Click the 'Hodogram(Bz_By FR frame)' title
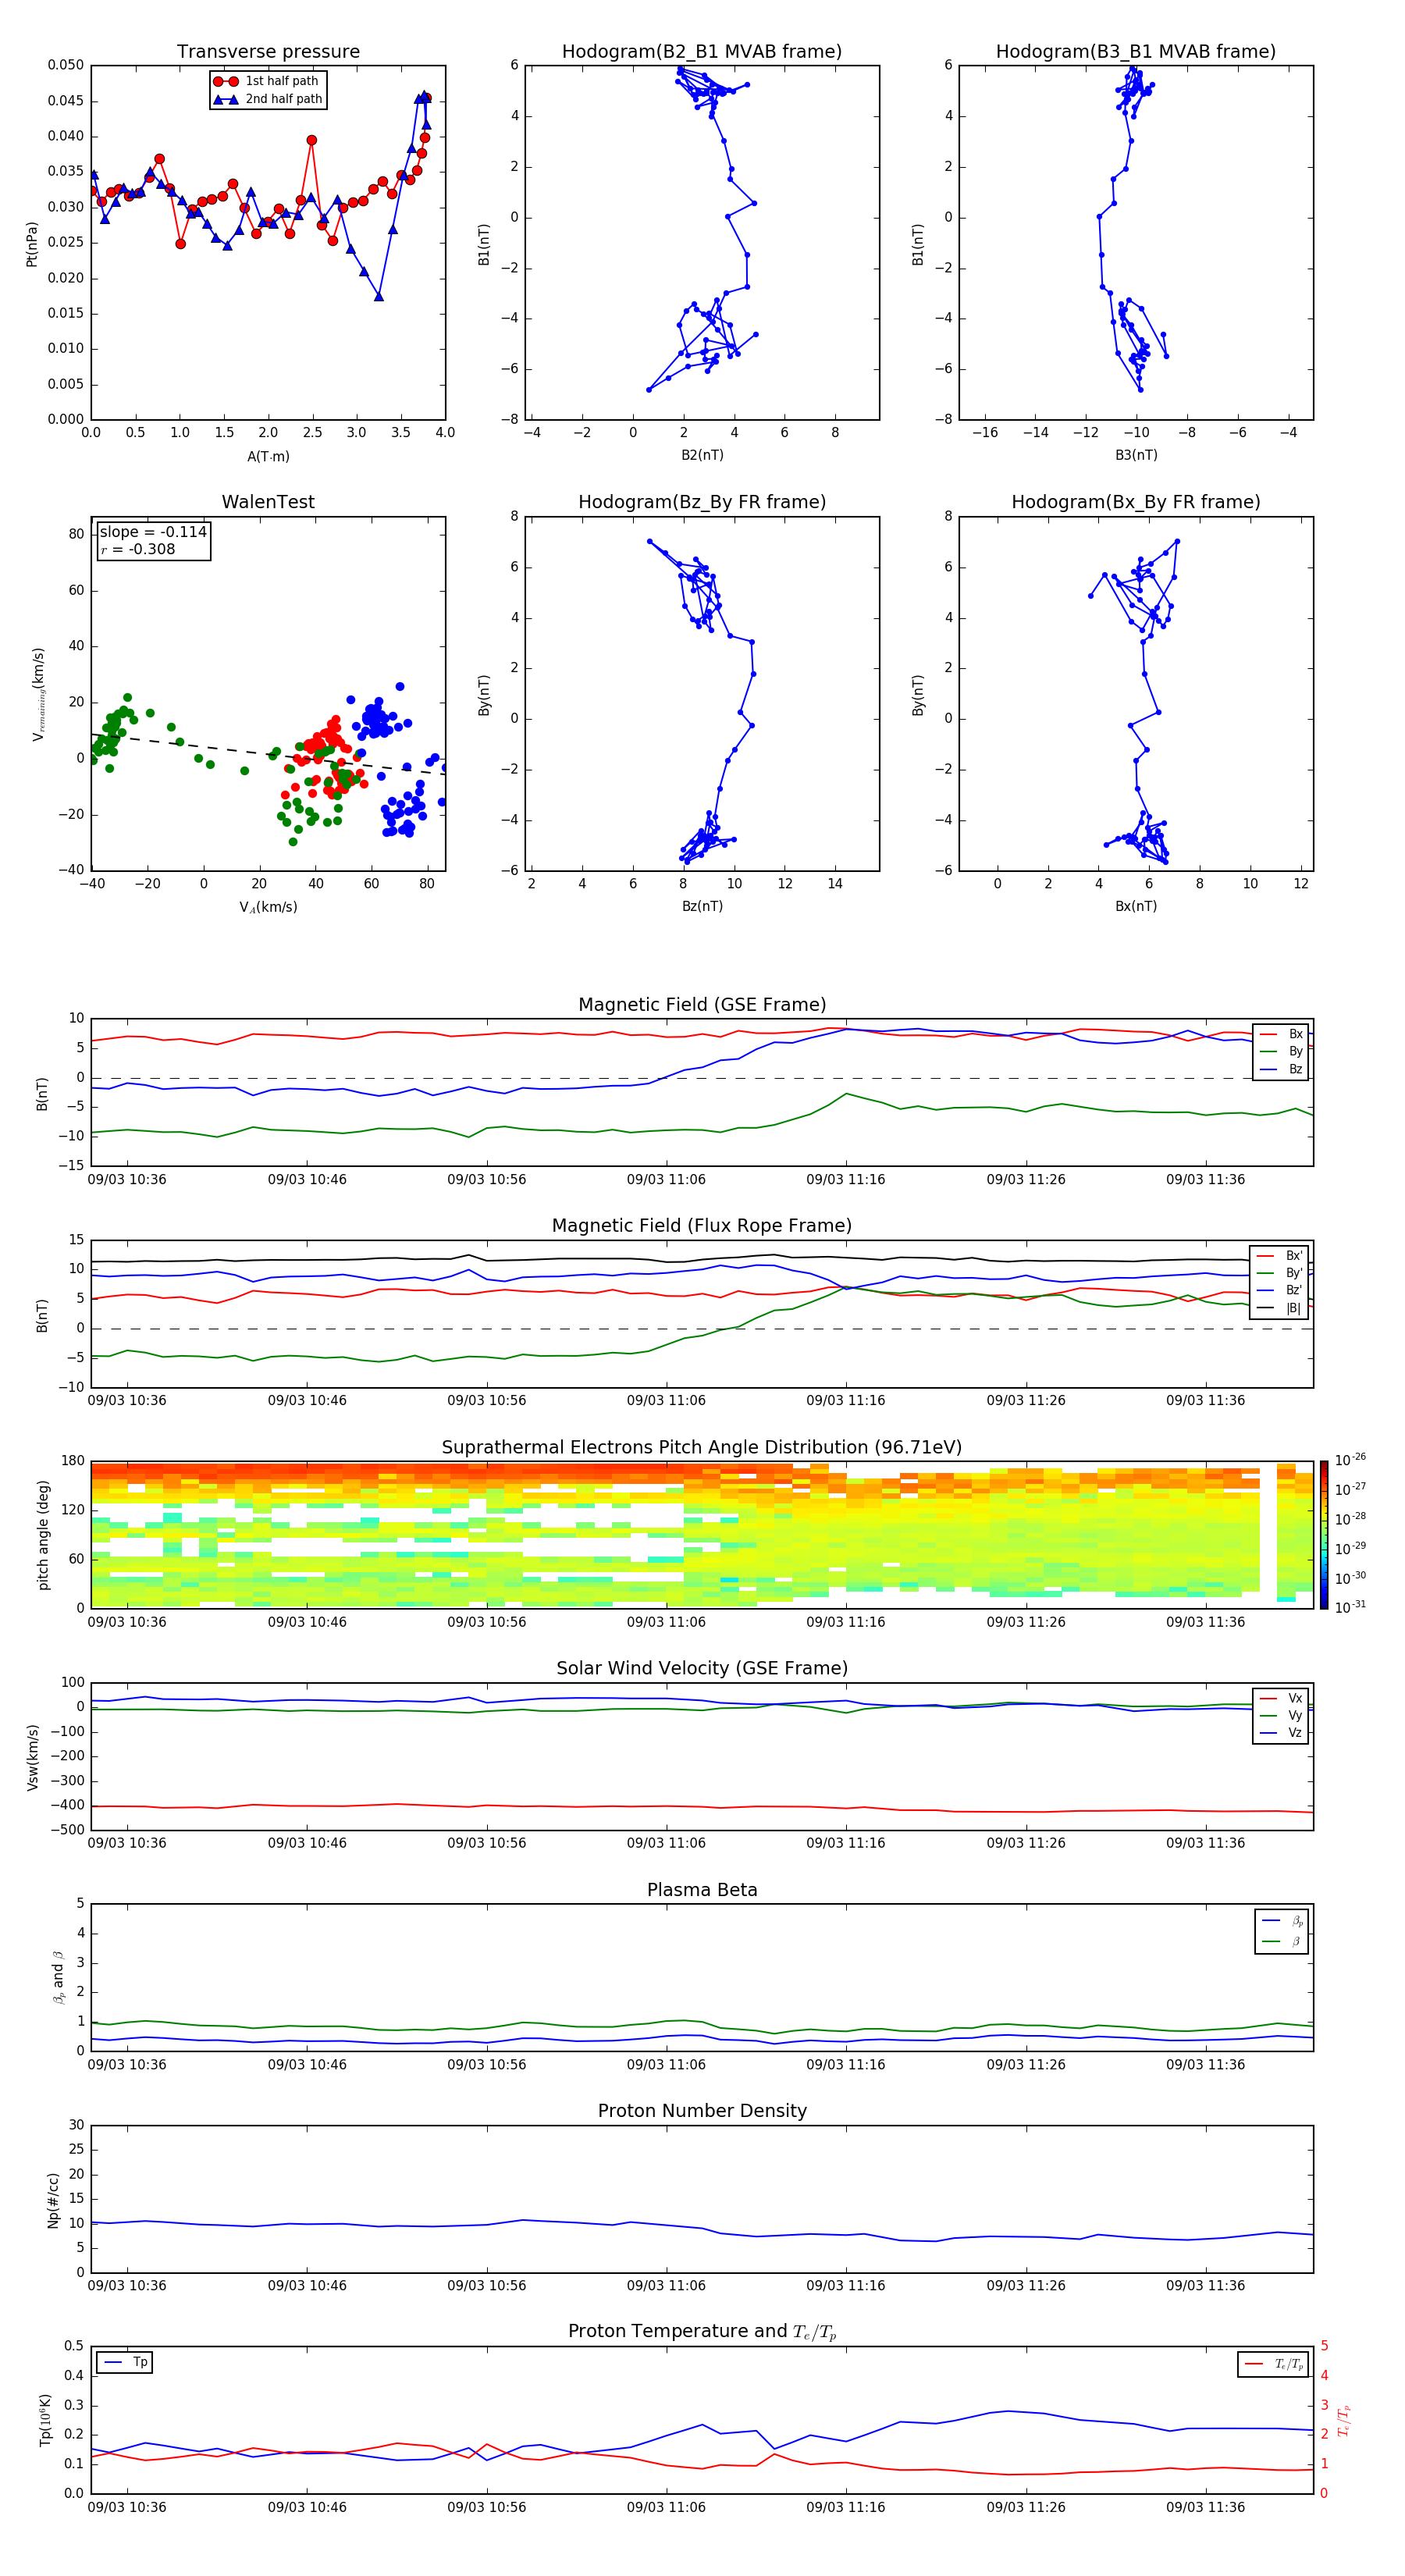The width and height of the screenshot is (1405, 2576). [x=702, y=502]
